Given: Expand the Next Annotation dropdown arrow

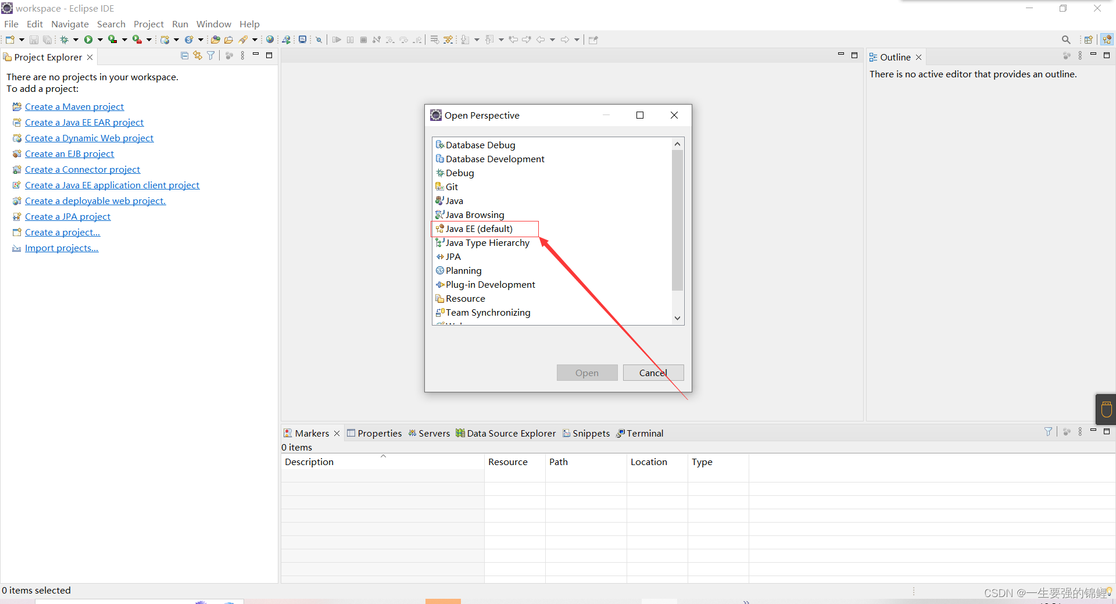Looking at the screenshot, I should (x=477, y=40).
